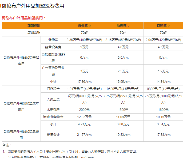183x158 pixels.
Task: Click the 17.36万元 subtotal cell
Action: pyautogui.click(x=84, y=82)
